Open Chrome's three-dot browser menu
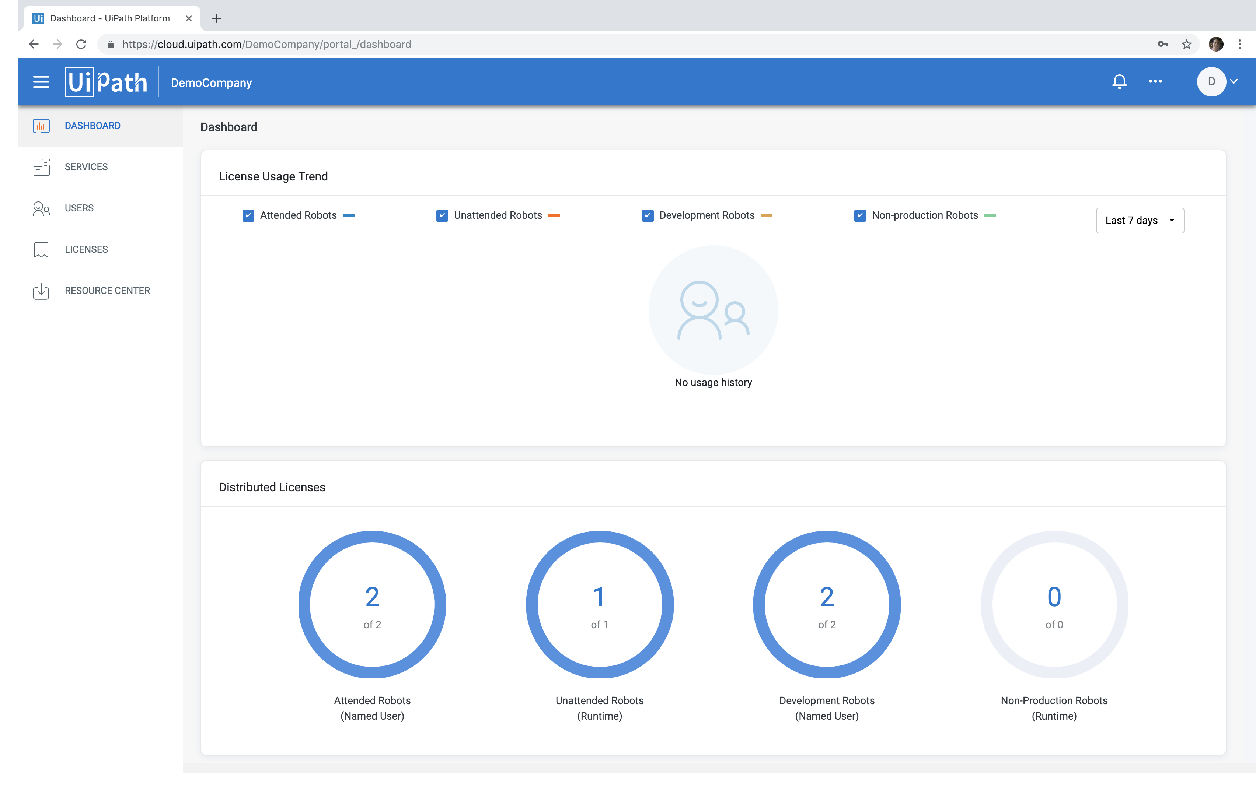 pos(1240,44)
